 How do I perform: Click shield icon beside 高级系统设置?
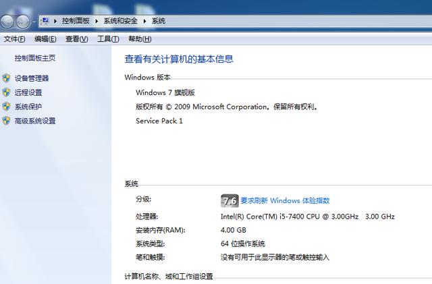[x=6, y=121]
